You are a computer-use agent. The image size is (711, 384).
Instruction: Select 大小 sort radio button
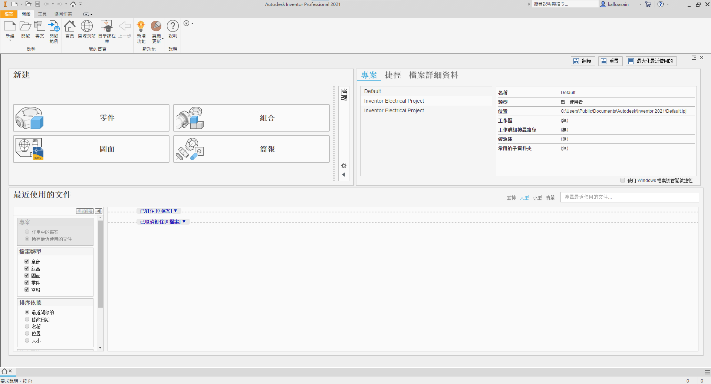click(x=27, y=341)
